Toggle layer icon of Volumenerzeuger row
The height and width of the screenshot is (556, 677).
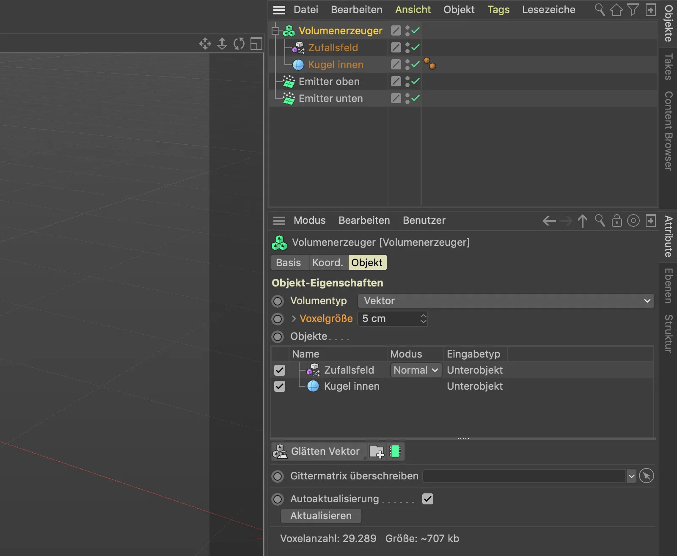396,30
